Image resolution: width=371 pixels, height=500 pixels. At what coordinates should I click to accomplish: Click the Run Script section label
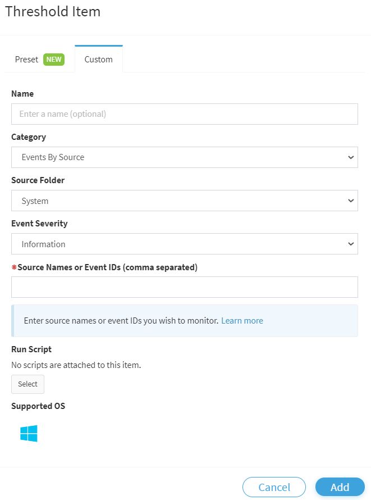31,349
